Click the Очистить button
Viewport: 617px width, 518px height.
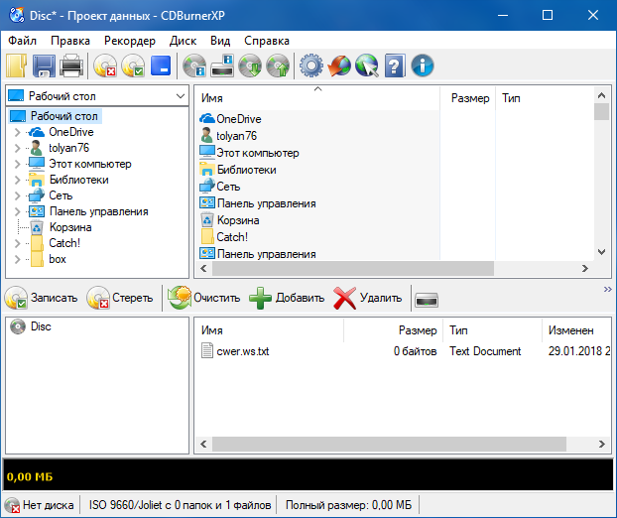click(204, 298)
